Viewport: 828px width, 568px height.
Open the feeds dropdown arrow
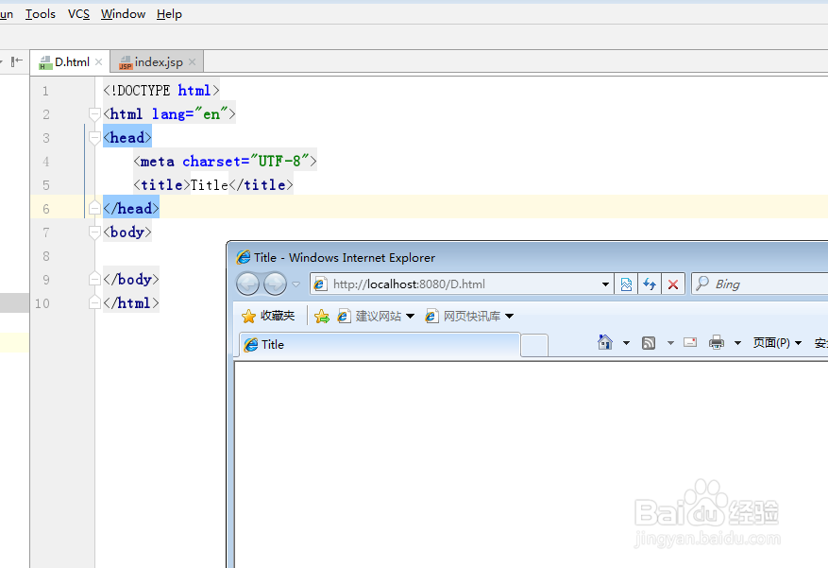click(x=670, y=343)
